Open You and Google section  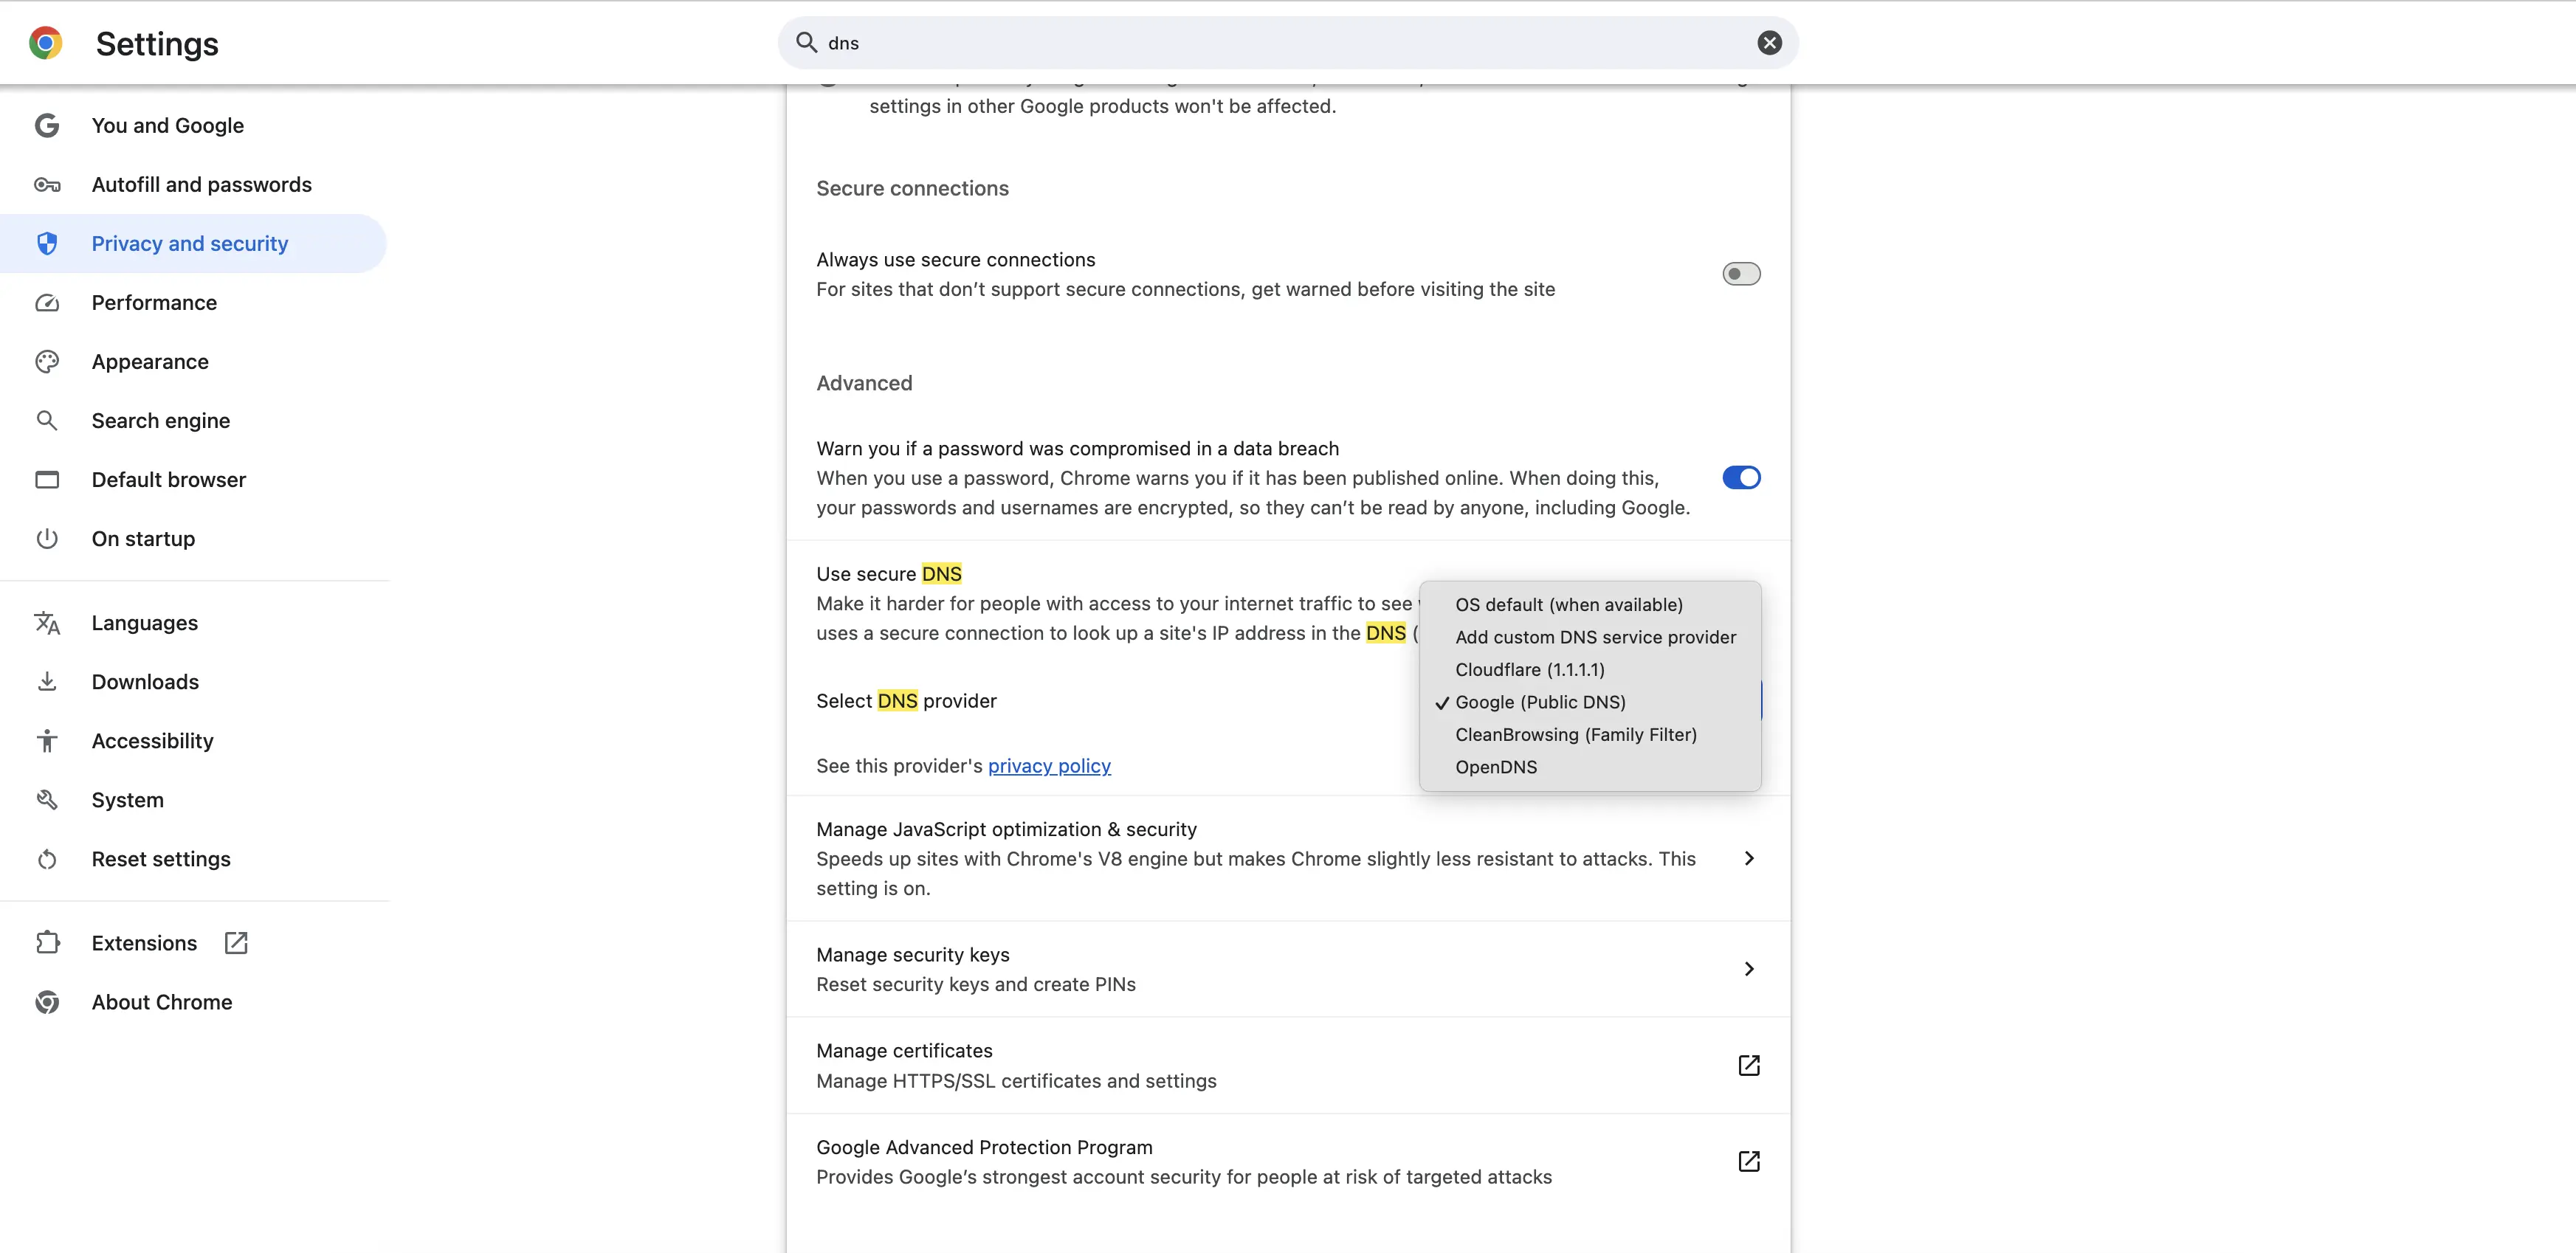pyautogui.click(x=193, y=126)
